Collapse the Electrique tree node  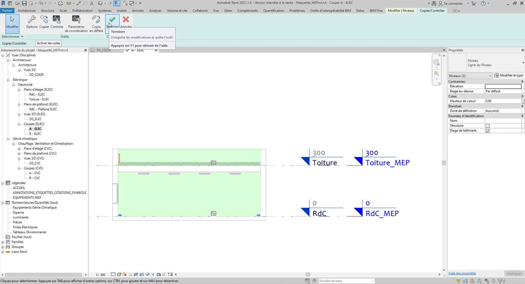8,80
